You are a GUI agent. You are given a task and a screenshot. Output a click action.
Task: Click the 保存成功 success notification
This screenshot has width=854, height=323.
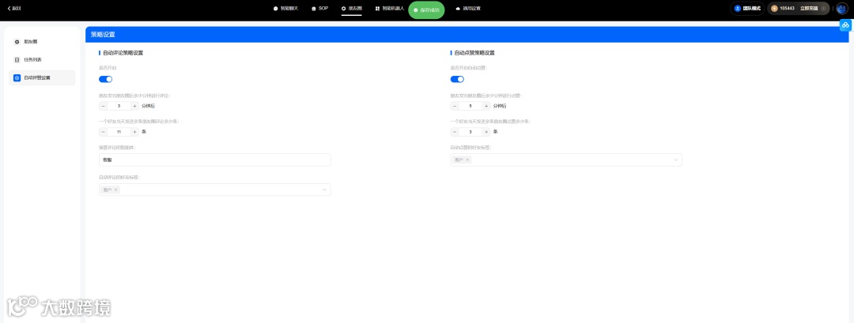[426, 9]
